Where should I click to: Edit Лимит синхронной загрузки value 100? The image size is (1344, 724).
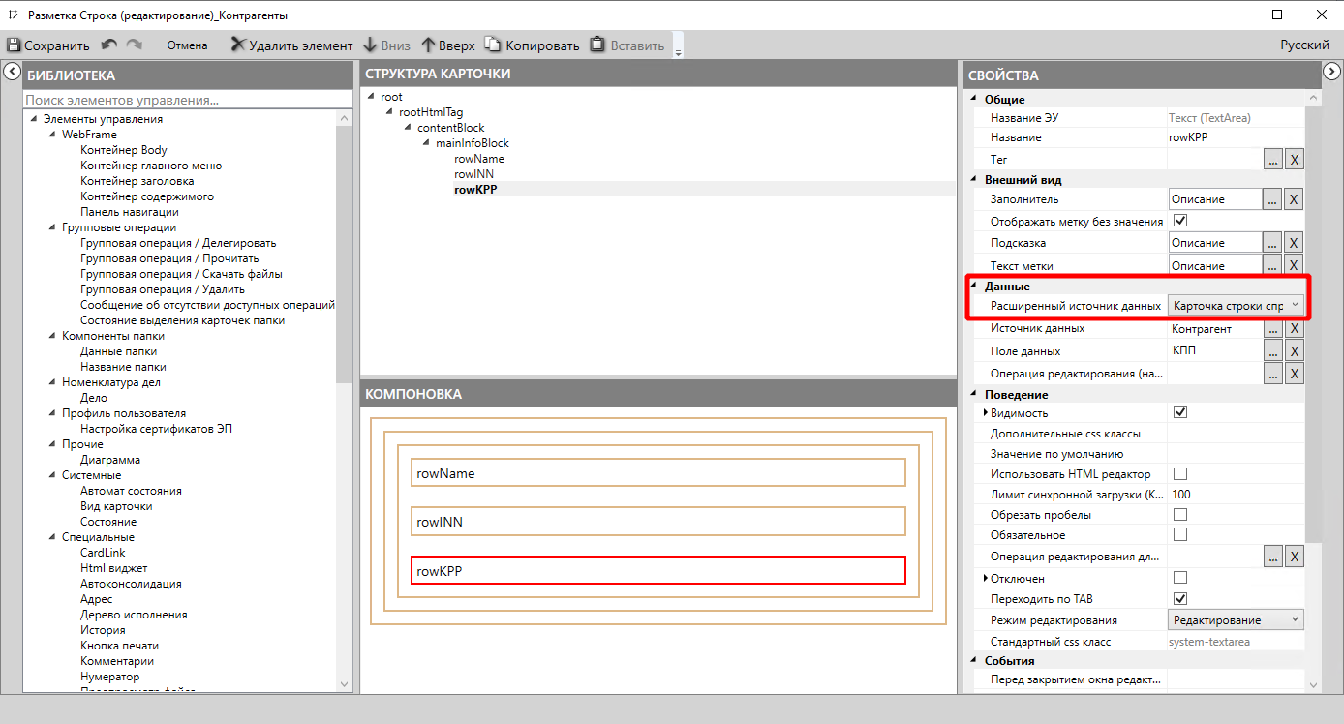coord(1236,495)
